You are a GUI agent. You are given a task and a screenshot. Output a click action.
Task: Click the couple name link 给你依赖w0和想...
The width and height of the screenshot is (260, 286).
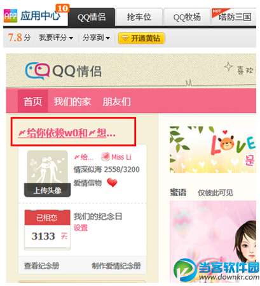tap(67, 133)
